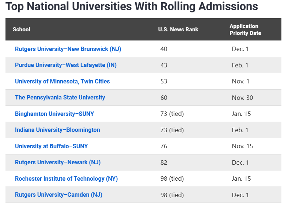Click the page title about Rolling Admissions

click(x=132, y=7)
